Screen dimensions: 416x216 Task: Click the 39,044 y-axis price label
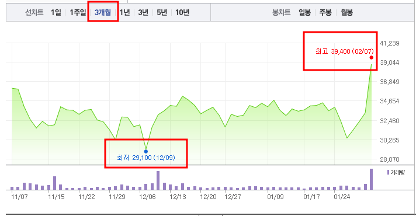point(390,62)
